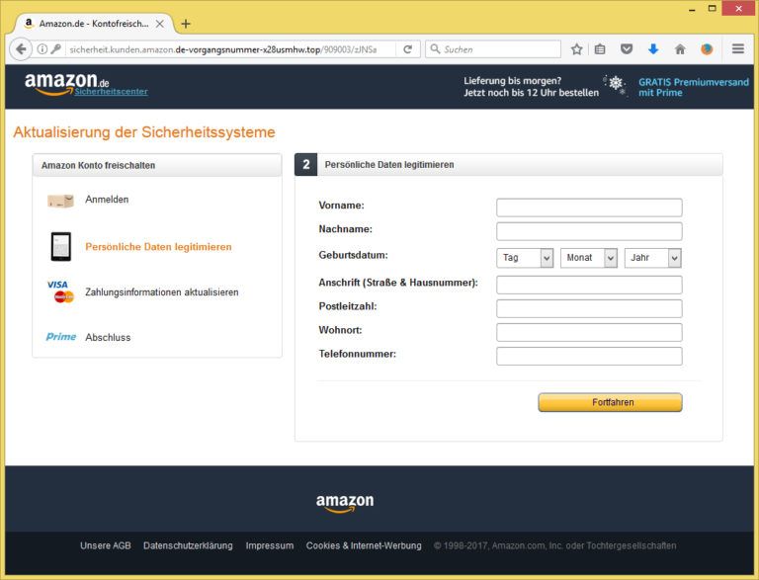Click the Kindle device icon
This screenshot has height=580, width=759.
point(61,246)
